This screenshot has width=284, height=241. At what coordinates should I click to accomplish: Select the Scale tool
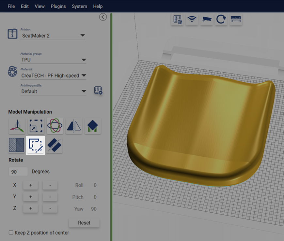36,126
